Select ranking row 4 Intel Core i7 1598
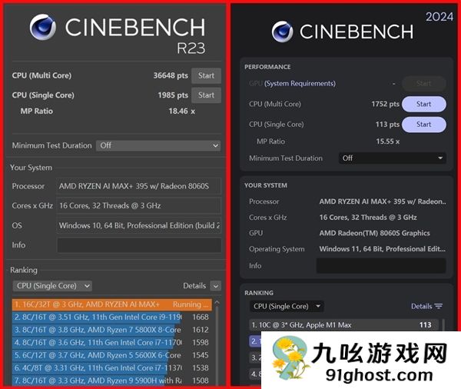The image size is (461, 389). [x=111, y=343]
